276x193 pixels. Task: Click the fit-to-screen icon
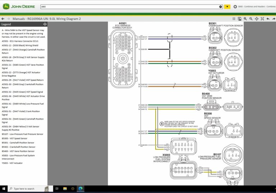tap(262, 19)
